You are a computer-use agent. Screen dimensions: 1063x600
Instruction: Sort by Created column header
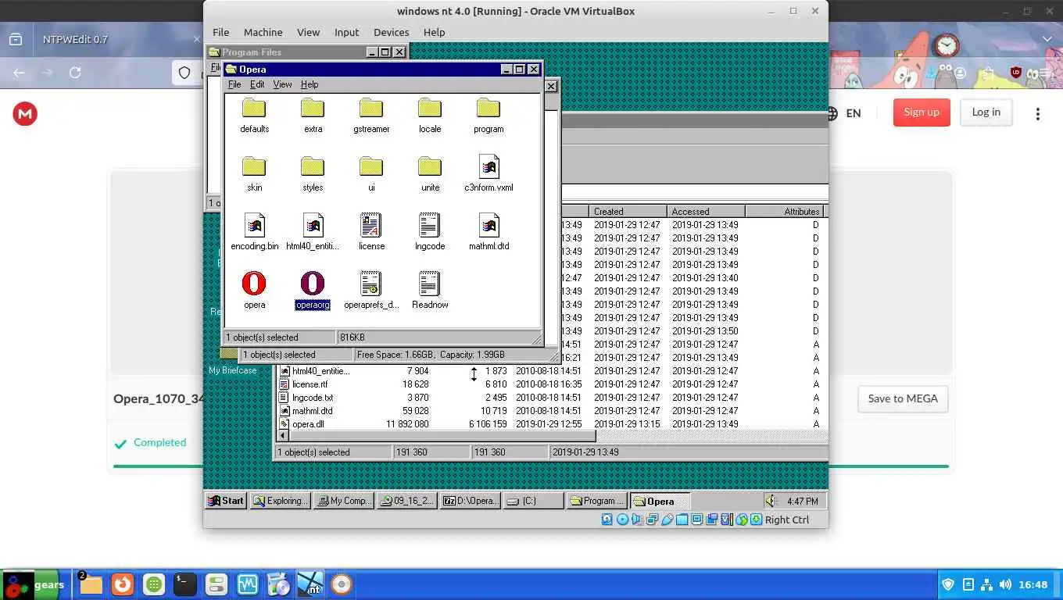coord(628,212)
